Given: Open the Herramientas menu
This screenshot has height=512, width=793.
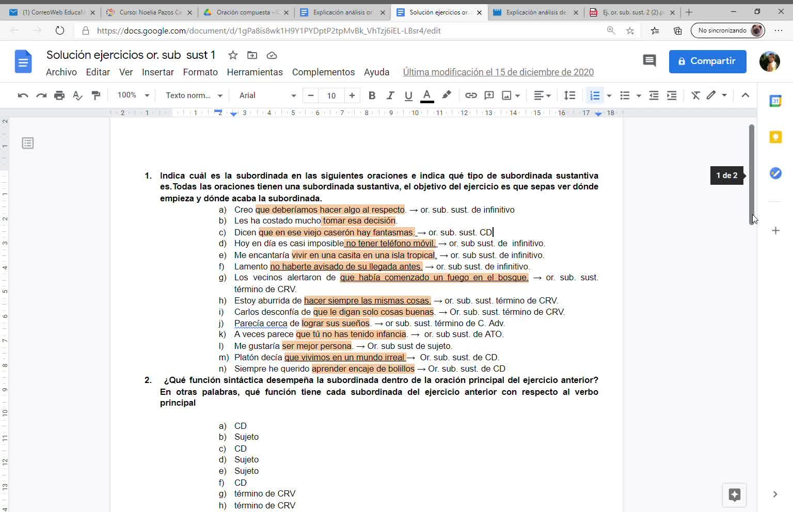Looking at the screenshot, I should [x=255, y=72].
